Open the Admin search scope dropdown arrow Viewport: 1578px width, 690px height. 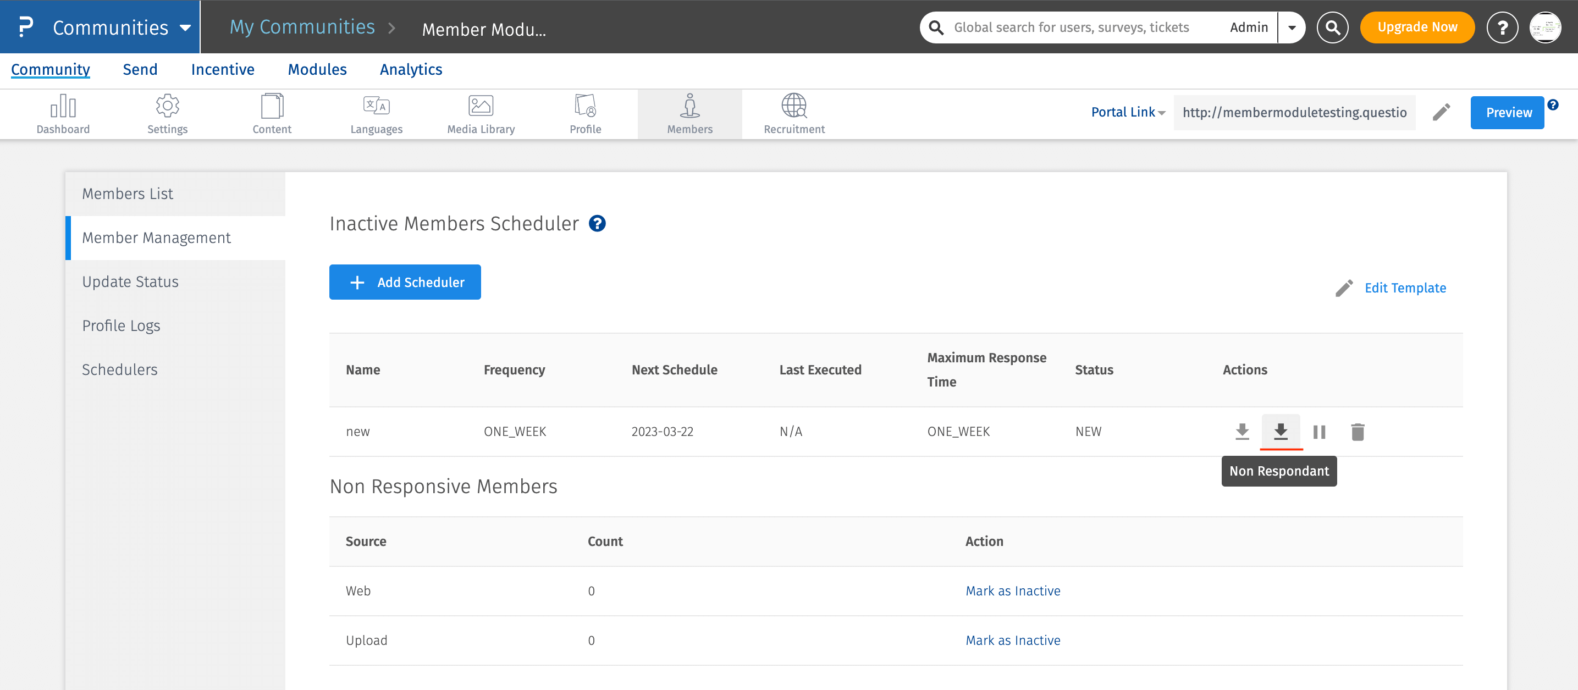tap(1292, 27)
